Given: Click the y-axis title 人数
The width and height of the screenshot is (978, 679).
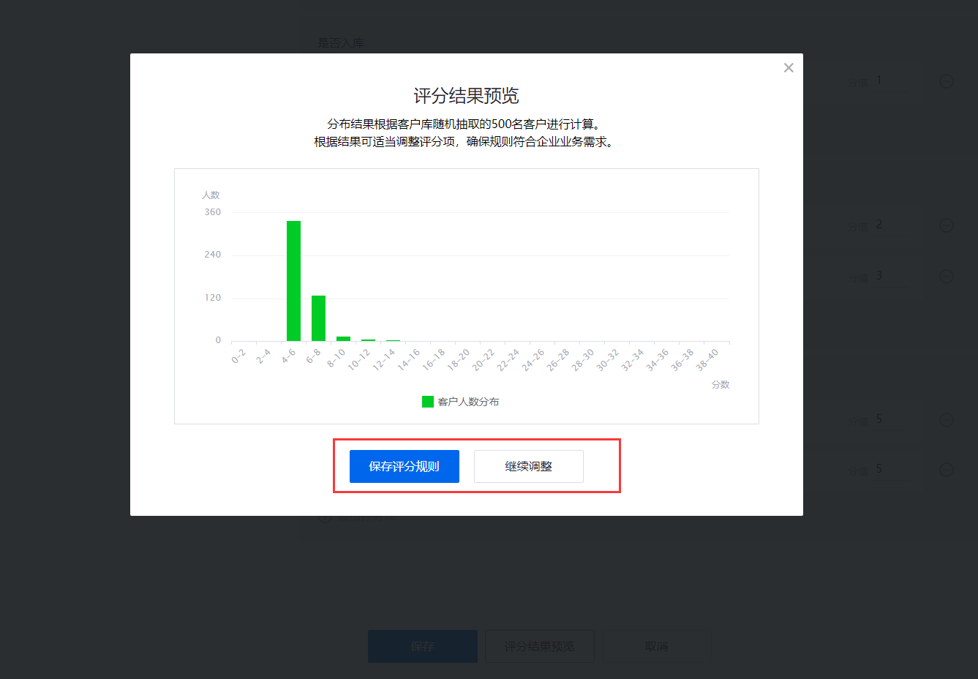Looking at the screenshot, I should tap(211, 195).
